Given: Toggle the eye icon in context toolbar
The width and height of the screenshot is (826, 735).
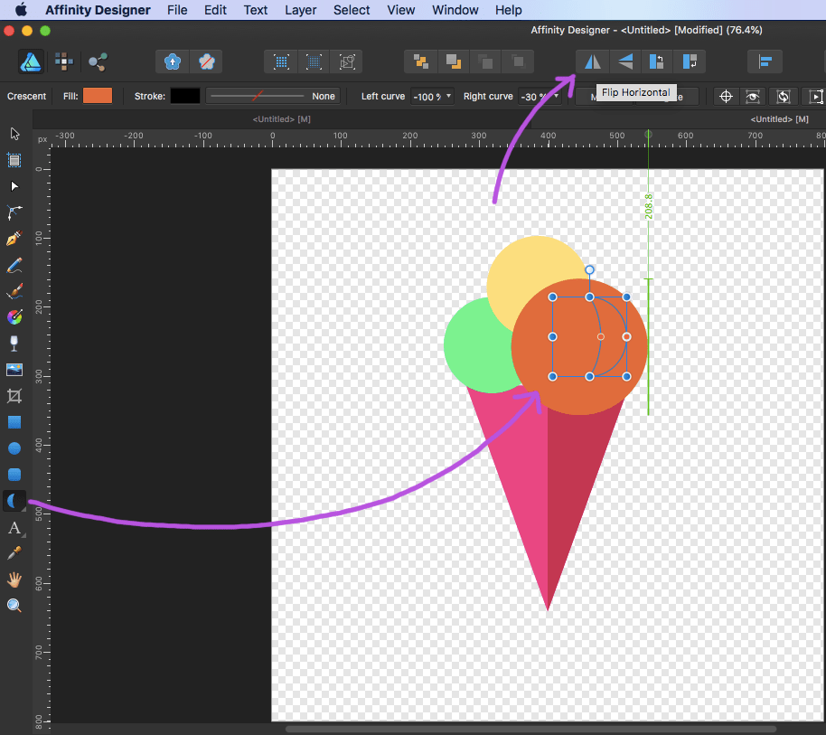Looking at the screenshot, I should click(752, 96).
